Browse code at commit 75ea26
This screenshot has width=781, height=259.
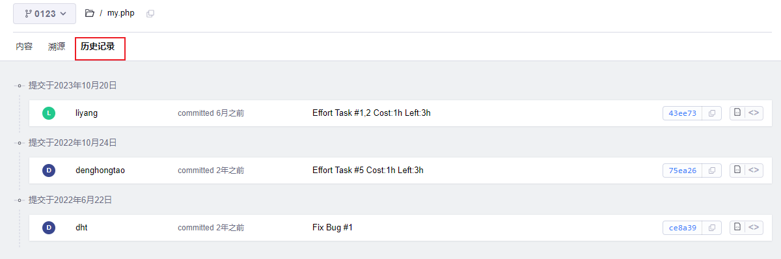click(754, 170)
